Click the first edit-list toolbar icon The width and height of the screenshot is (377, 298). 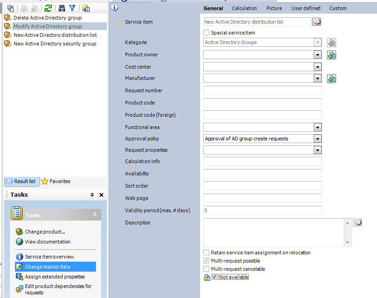click(10, 9)
